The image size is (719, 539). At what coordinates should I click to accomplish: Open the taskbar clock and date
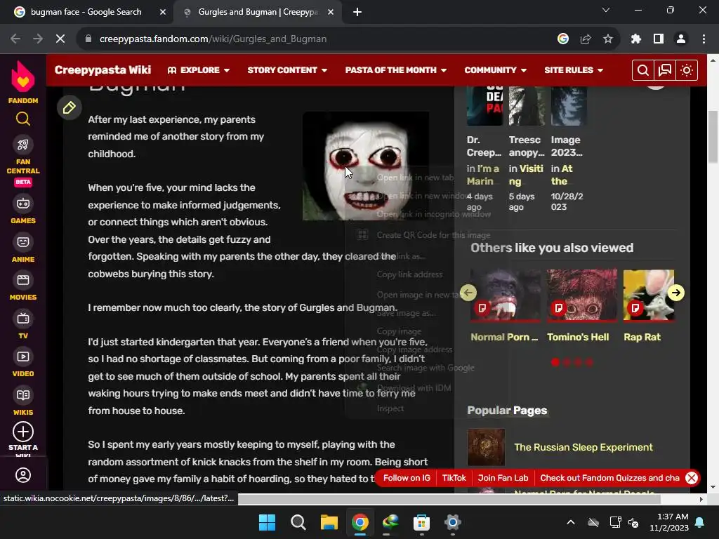pyautogui.click(x=669, y=522)
